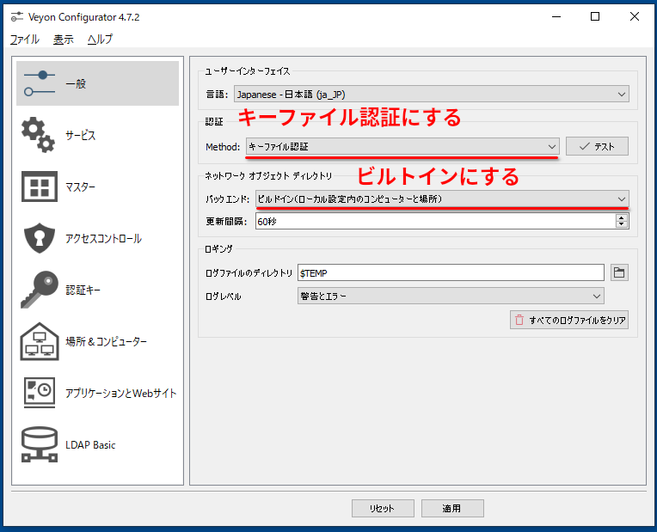The height and width of the screenshot is (532, 657).
Task: Open the サービス gears icon page
Action: point(38,135)
